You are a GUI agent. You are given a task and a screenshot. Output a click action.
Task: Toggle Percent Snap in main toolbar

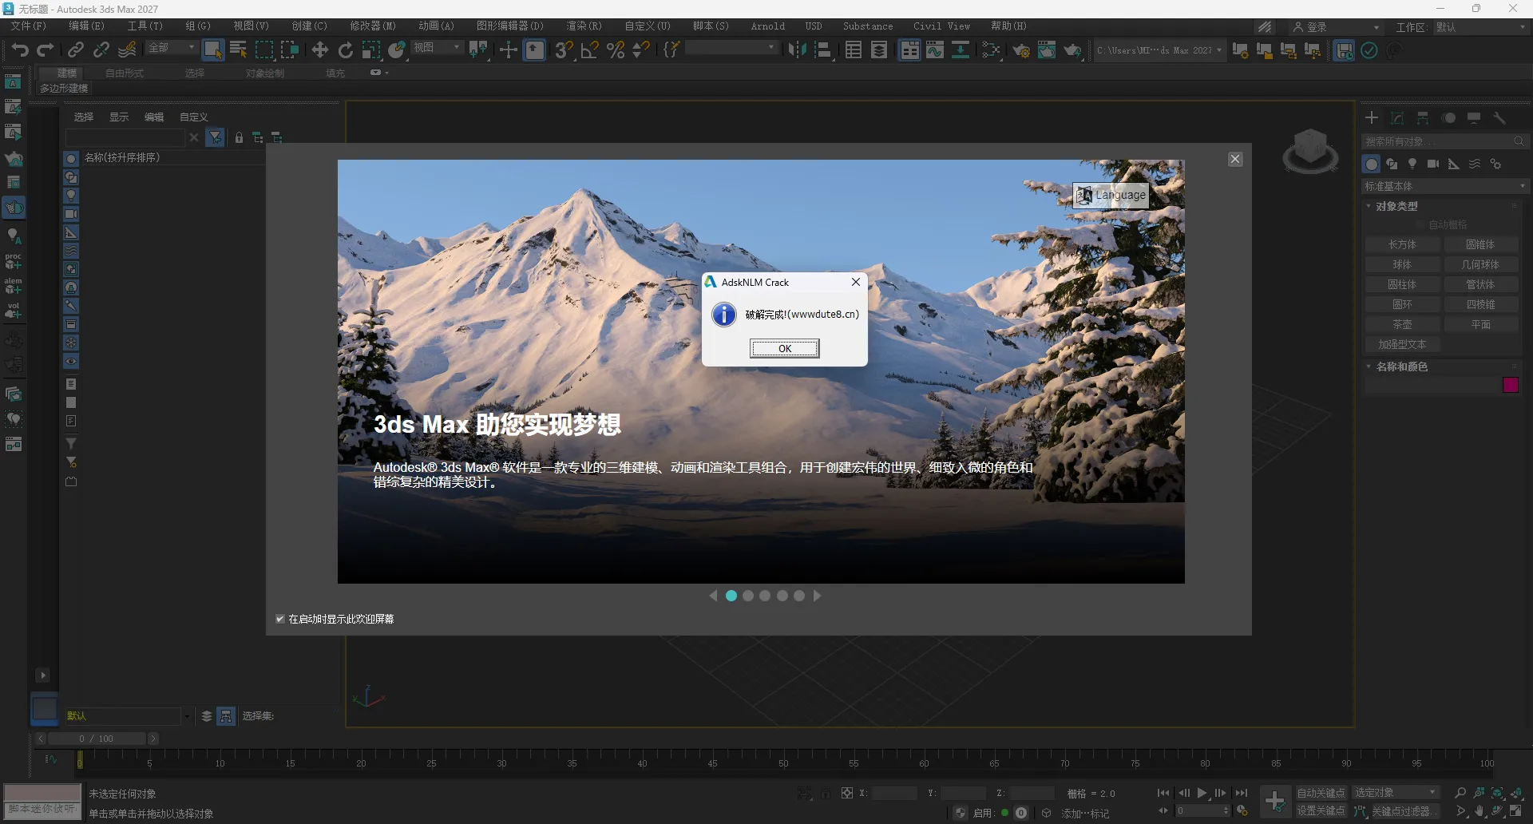[x=616, y=50]
